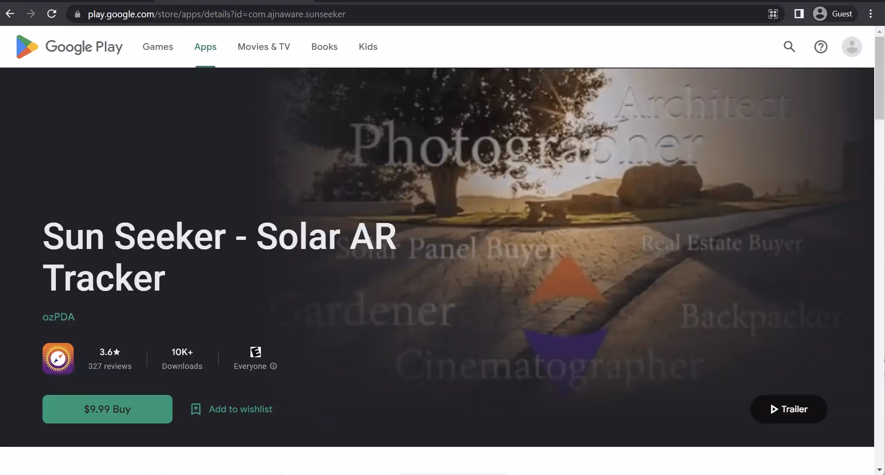Screen dimensions: 885x475
Task: Open the Chrome side panel toggle
Action: 799,14
